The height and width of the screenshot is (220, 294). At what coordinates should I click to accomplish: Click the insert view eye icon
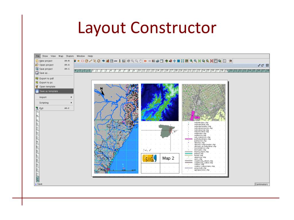click(103, 61)
